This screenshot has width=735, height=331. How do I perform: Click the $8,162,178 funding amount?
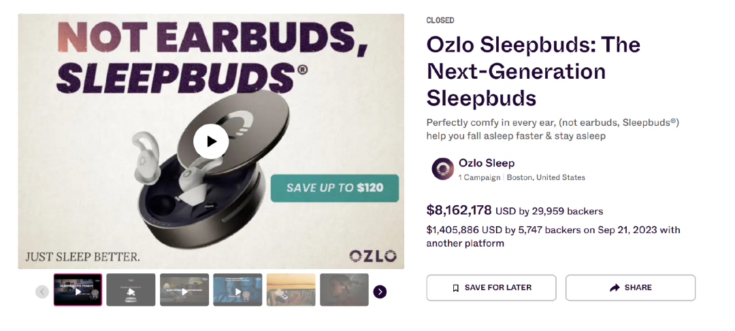459,211
